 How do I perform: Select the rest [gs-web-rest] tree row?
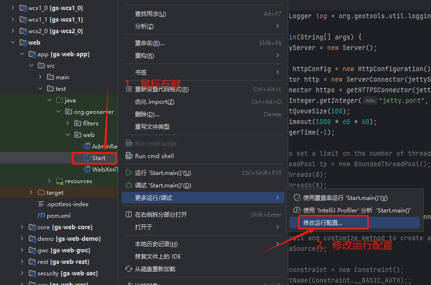(59, 261)
